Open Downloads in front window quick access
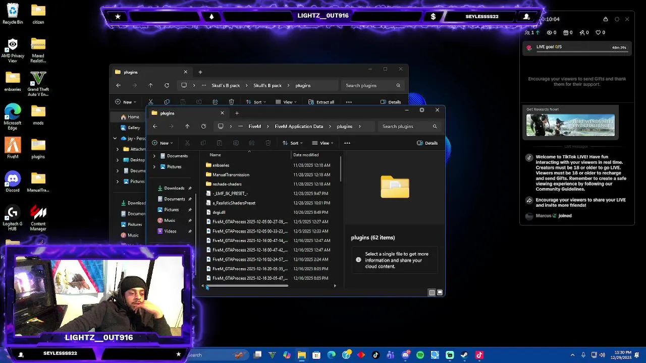 pos(174,189)
